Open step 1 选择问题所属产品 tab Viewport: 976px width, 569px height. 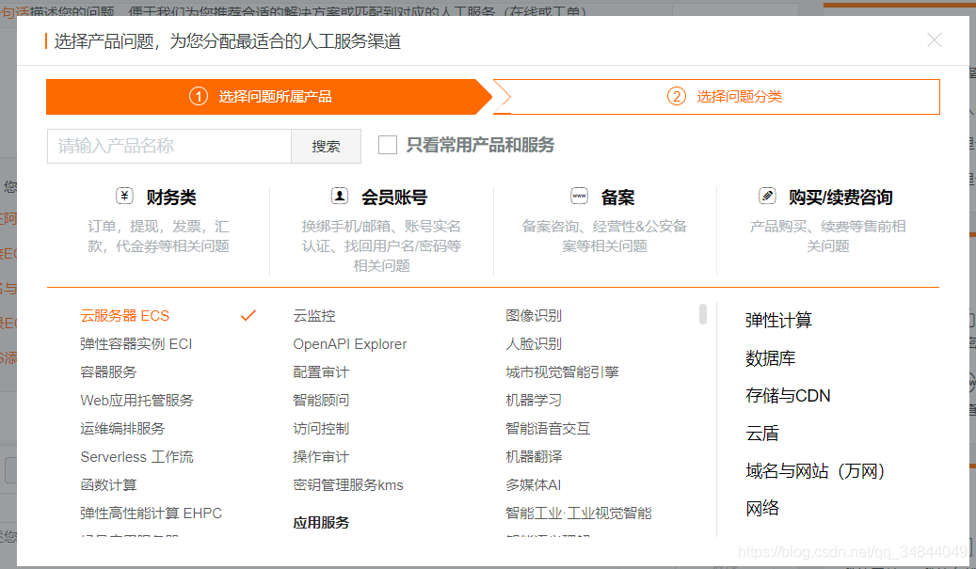tap(269, 96)
